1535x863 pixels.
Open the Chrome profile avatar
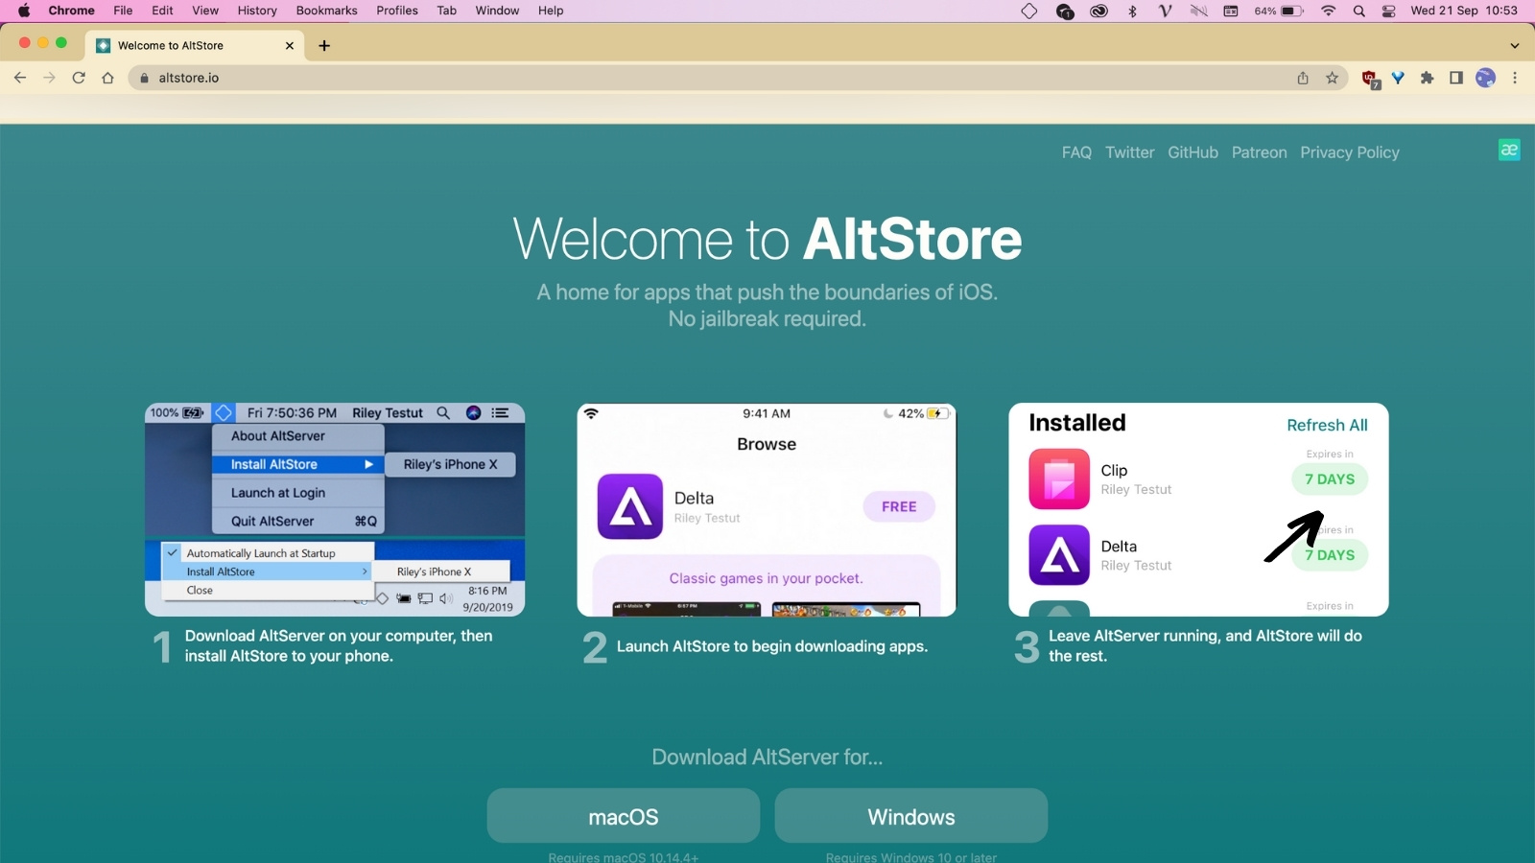pyautogui.click(x=1485, y=78)
